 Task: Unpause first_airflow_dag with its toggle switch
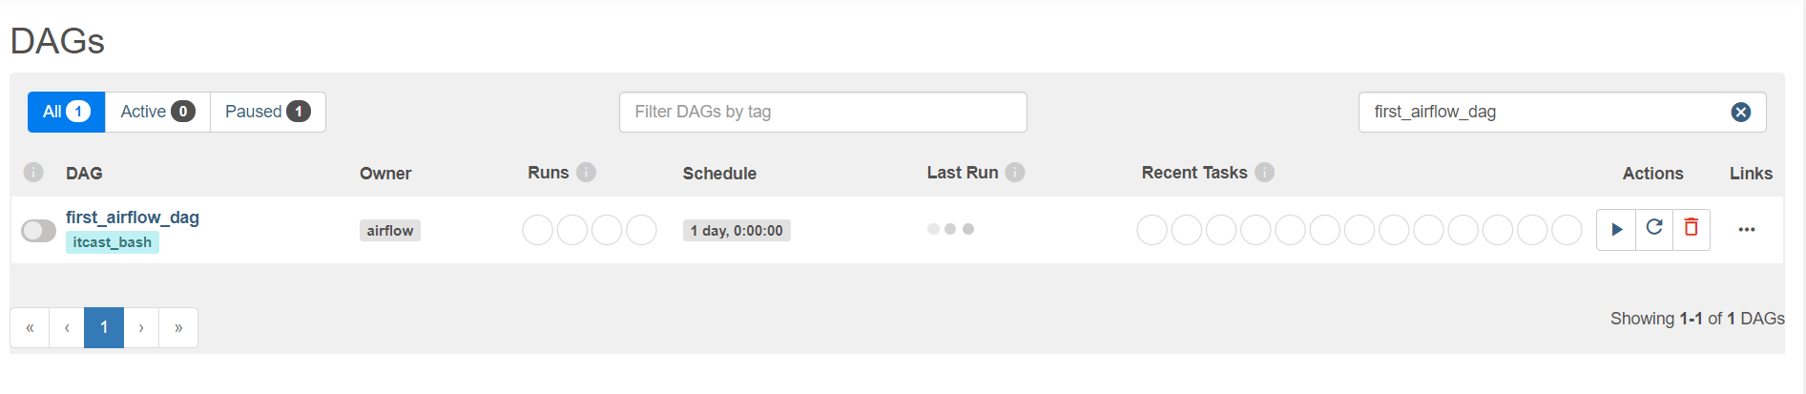[39, 231]
